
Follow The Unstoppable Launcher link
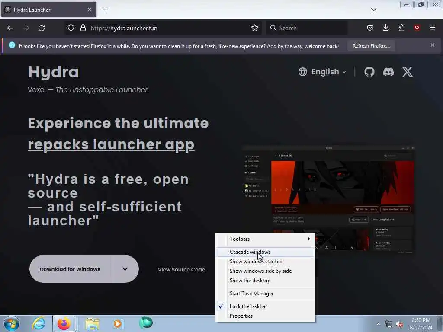pos(102,90)
